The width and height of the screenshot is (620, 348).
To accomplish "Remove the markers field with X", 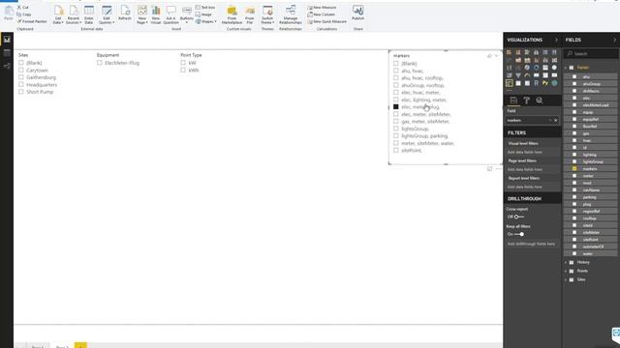I will pos(555,120).
